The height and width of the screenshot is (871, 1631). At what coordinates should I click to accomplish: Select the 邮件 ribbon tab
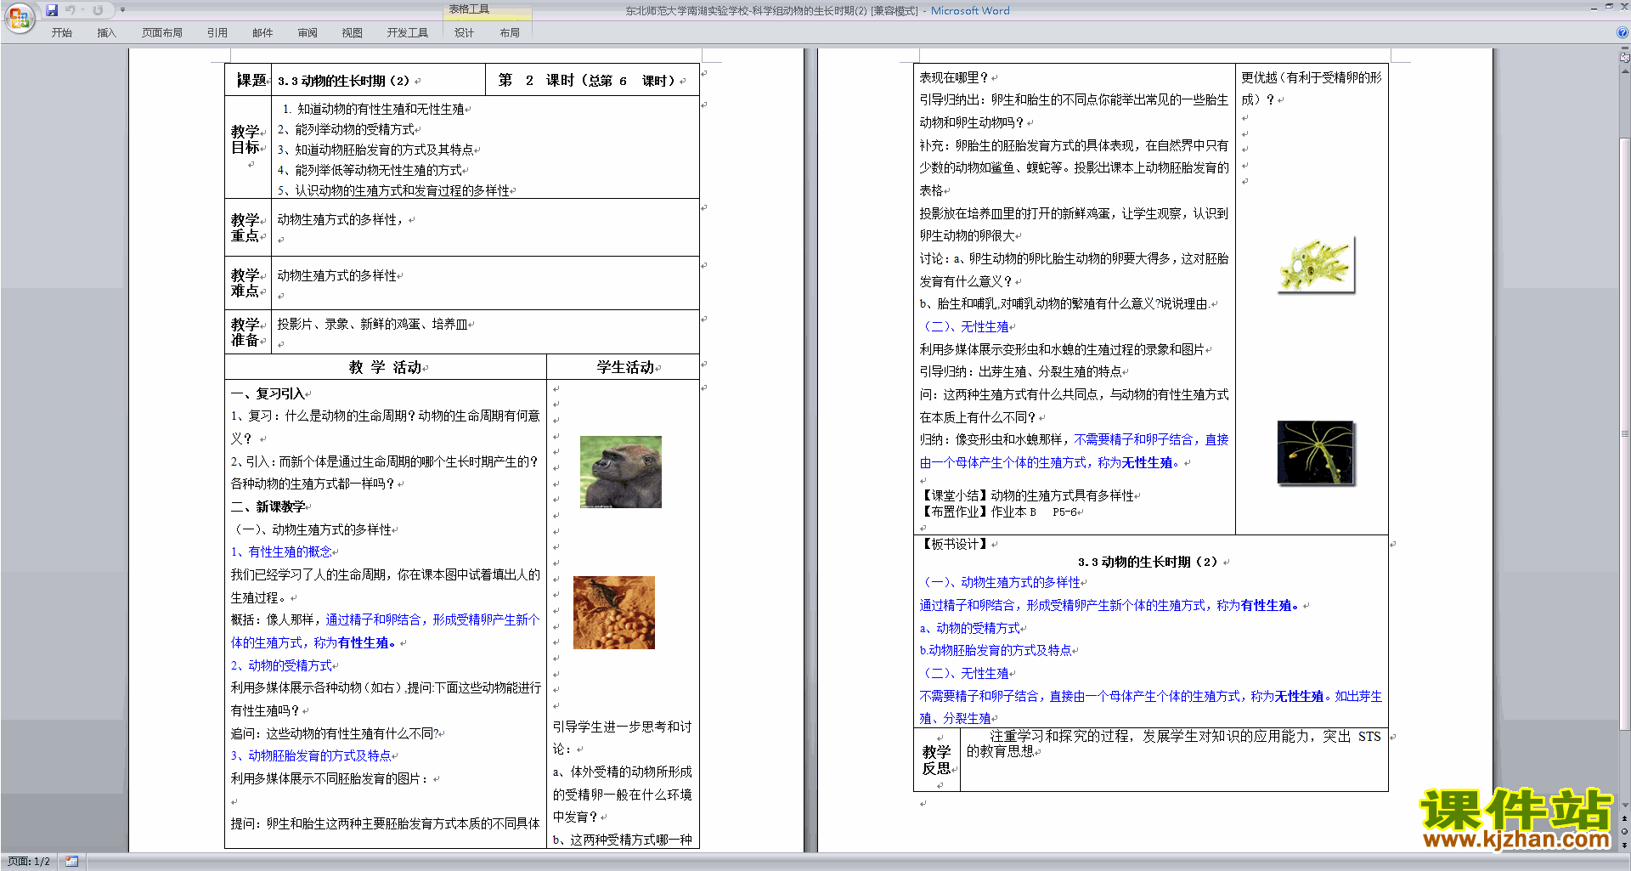click(262, 33)
